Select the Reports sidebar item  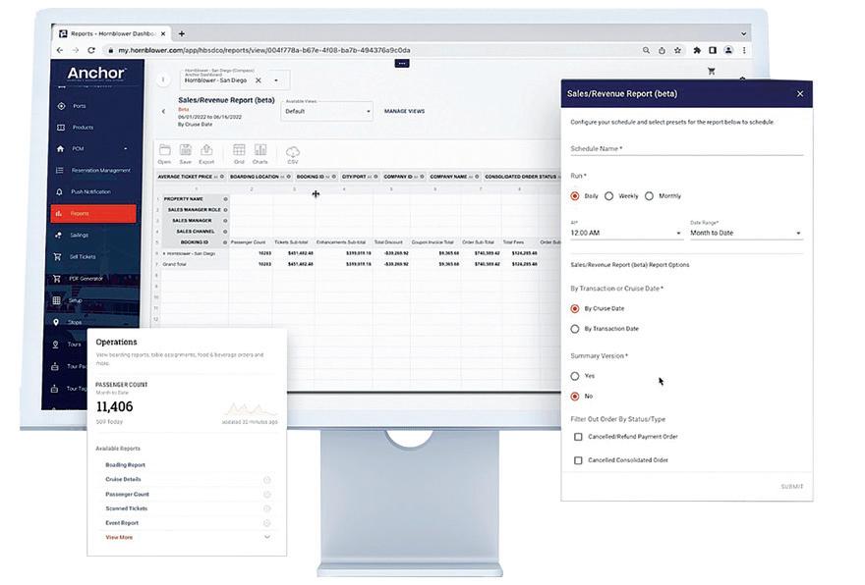coord(93,214)
